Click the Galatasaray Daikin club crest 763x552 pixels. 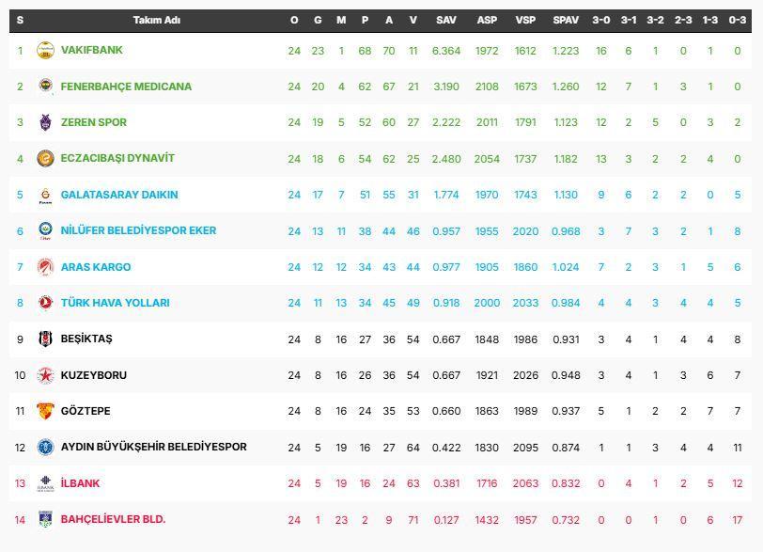[45, 195]
